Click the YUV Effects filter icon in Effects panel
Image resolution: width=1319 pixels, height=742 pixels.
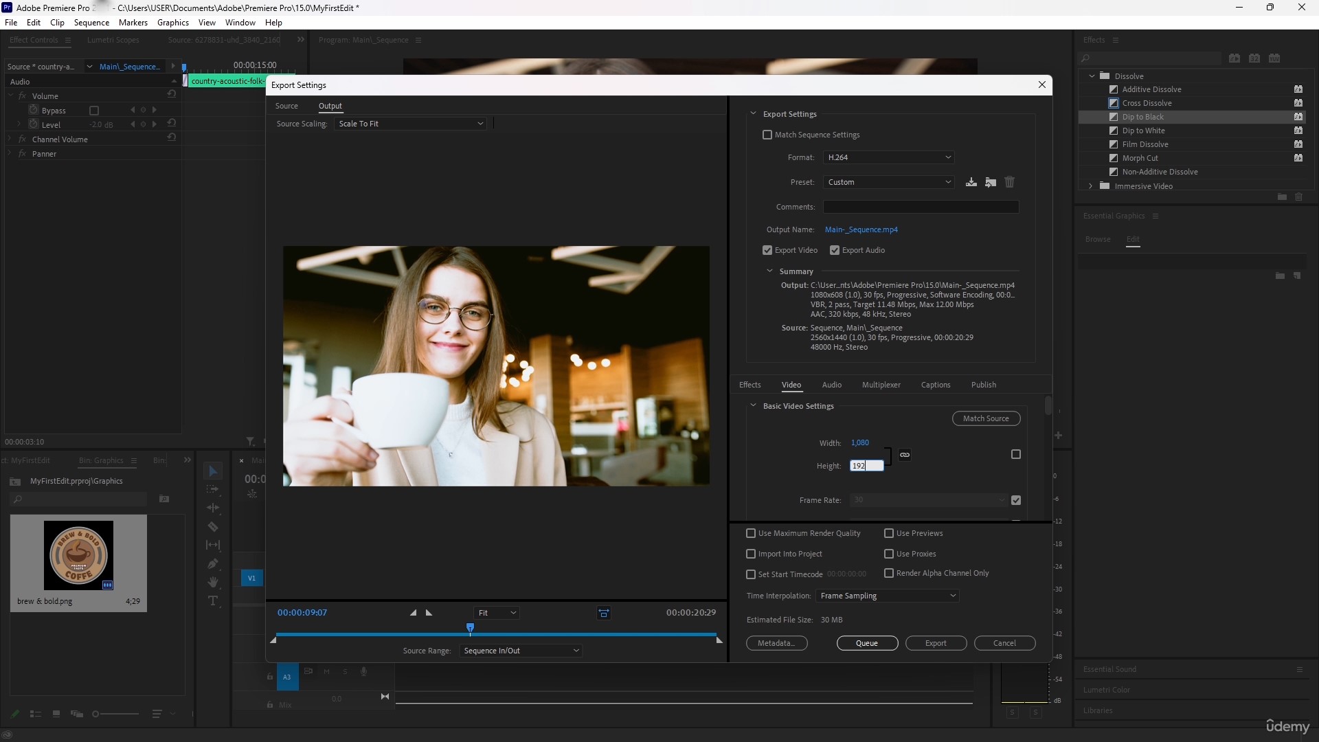coord(1274,58)
